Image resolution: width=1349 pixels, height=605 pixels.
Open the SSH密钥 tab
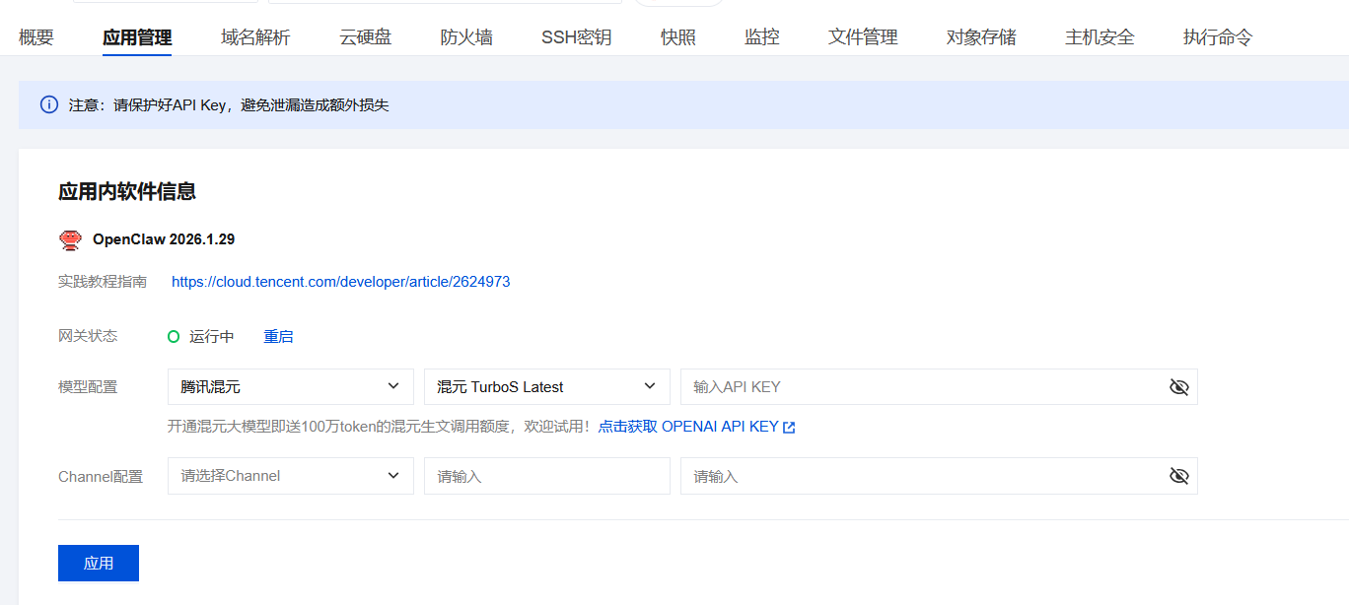(576, 37)
